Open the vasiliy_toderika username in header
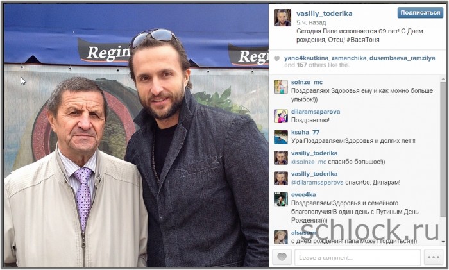This screenshot has width=449, height=270. click(x=324, y=13)
